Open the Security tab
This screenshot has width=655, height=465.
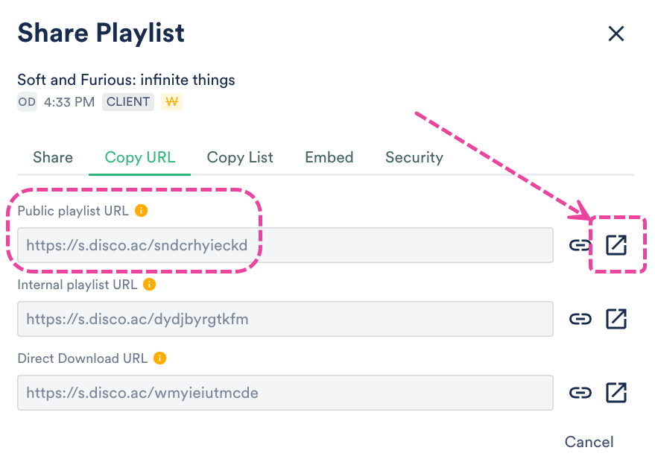(x=414, y=157)
